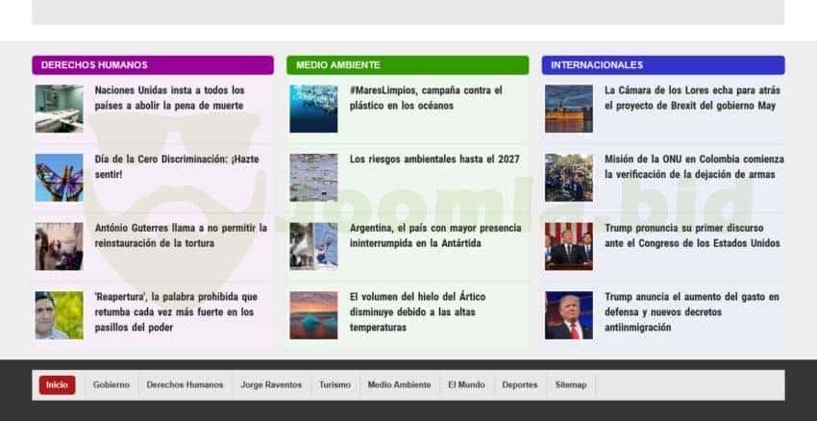This screenshot has height=421, width=817.
Task: Click butterfly thumbnail for Cero Discriminación article
Action: [x=60, y=178]
